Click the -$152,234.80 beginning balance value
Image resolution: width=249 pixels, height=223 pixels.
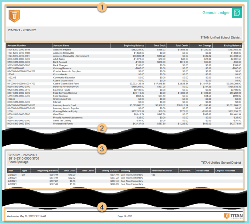pyautogui.click(x=138, y=50)
